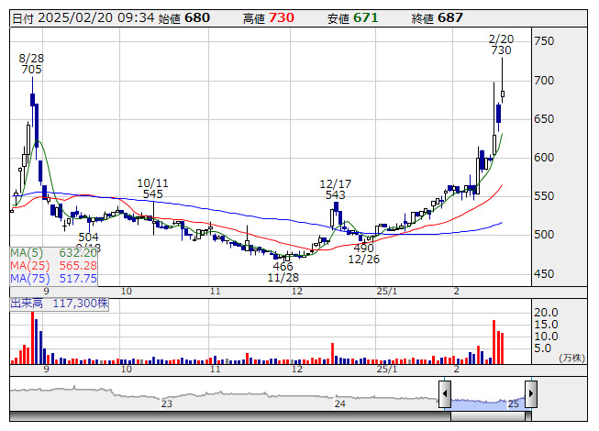Click the left range handle arrow in navigator
Image resolution: width=599 pixels, height=431 pixels.
click(445, 394)
